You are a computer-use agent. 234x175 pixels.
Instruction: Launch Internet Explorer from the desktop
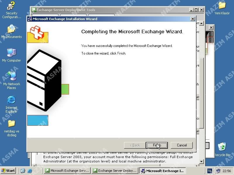point(11,104)
